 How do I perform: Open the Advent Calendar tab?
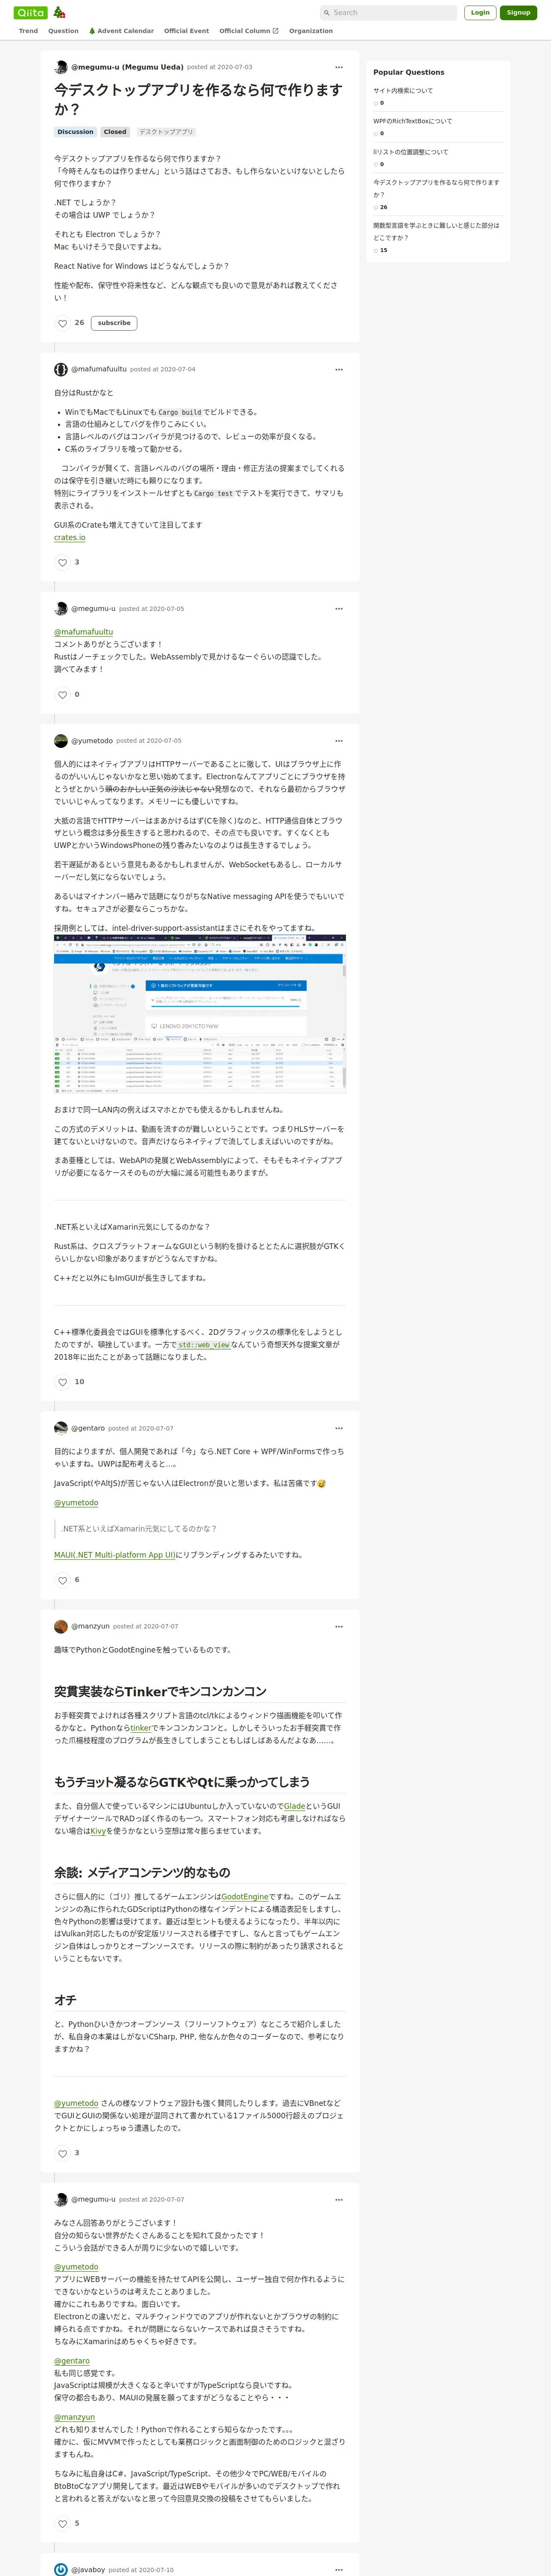121,31
